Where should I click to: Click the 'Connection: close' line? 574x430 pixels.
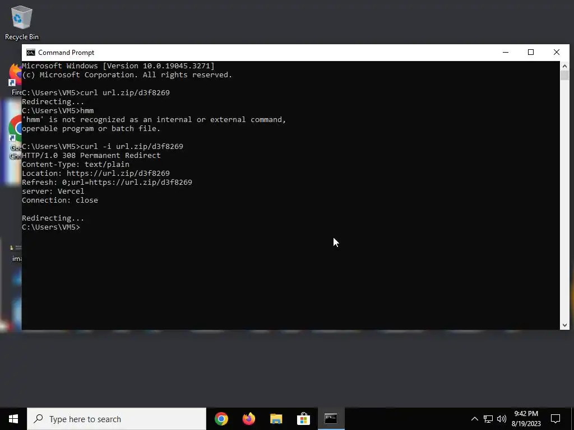click(60, 200)
